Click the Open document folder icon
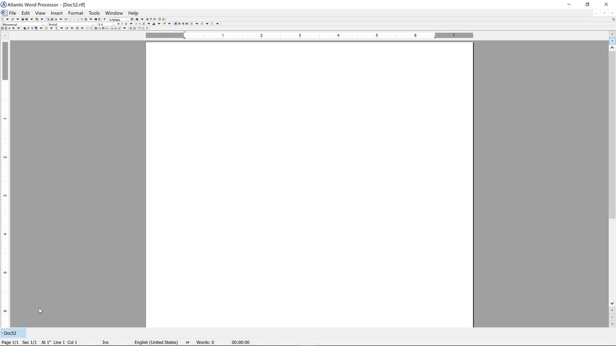 pyautogui.click(x=13, y=19)
